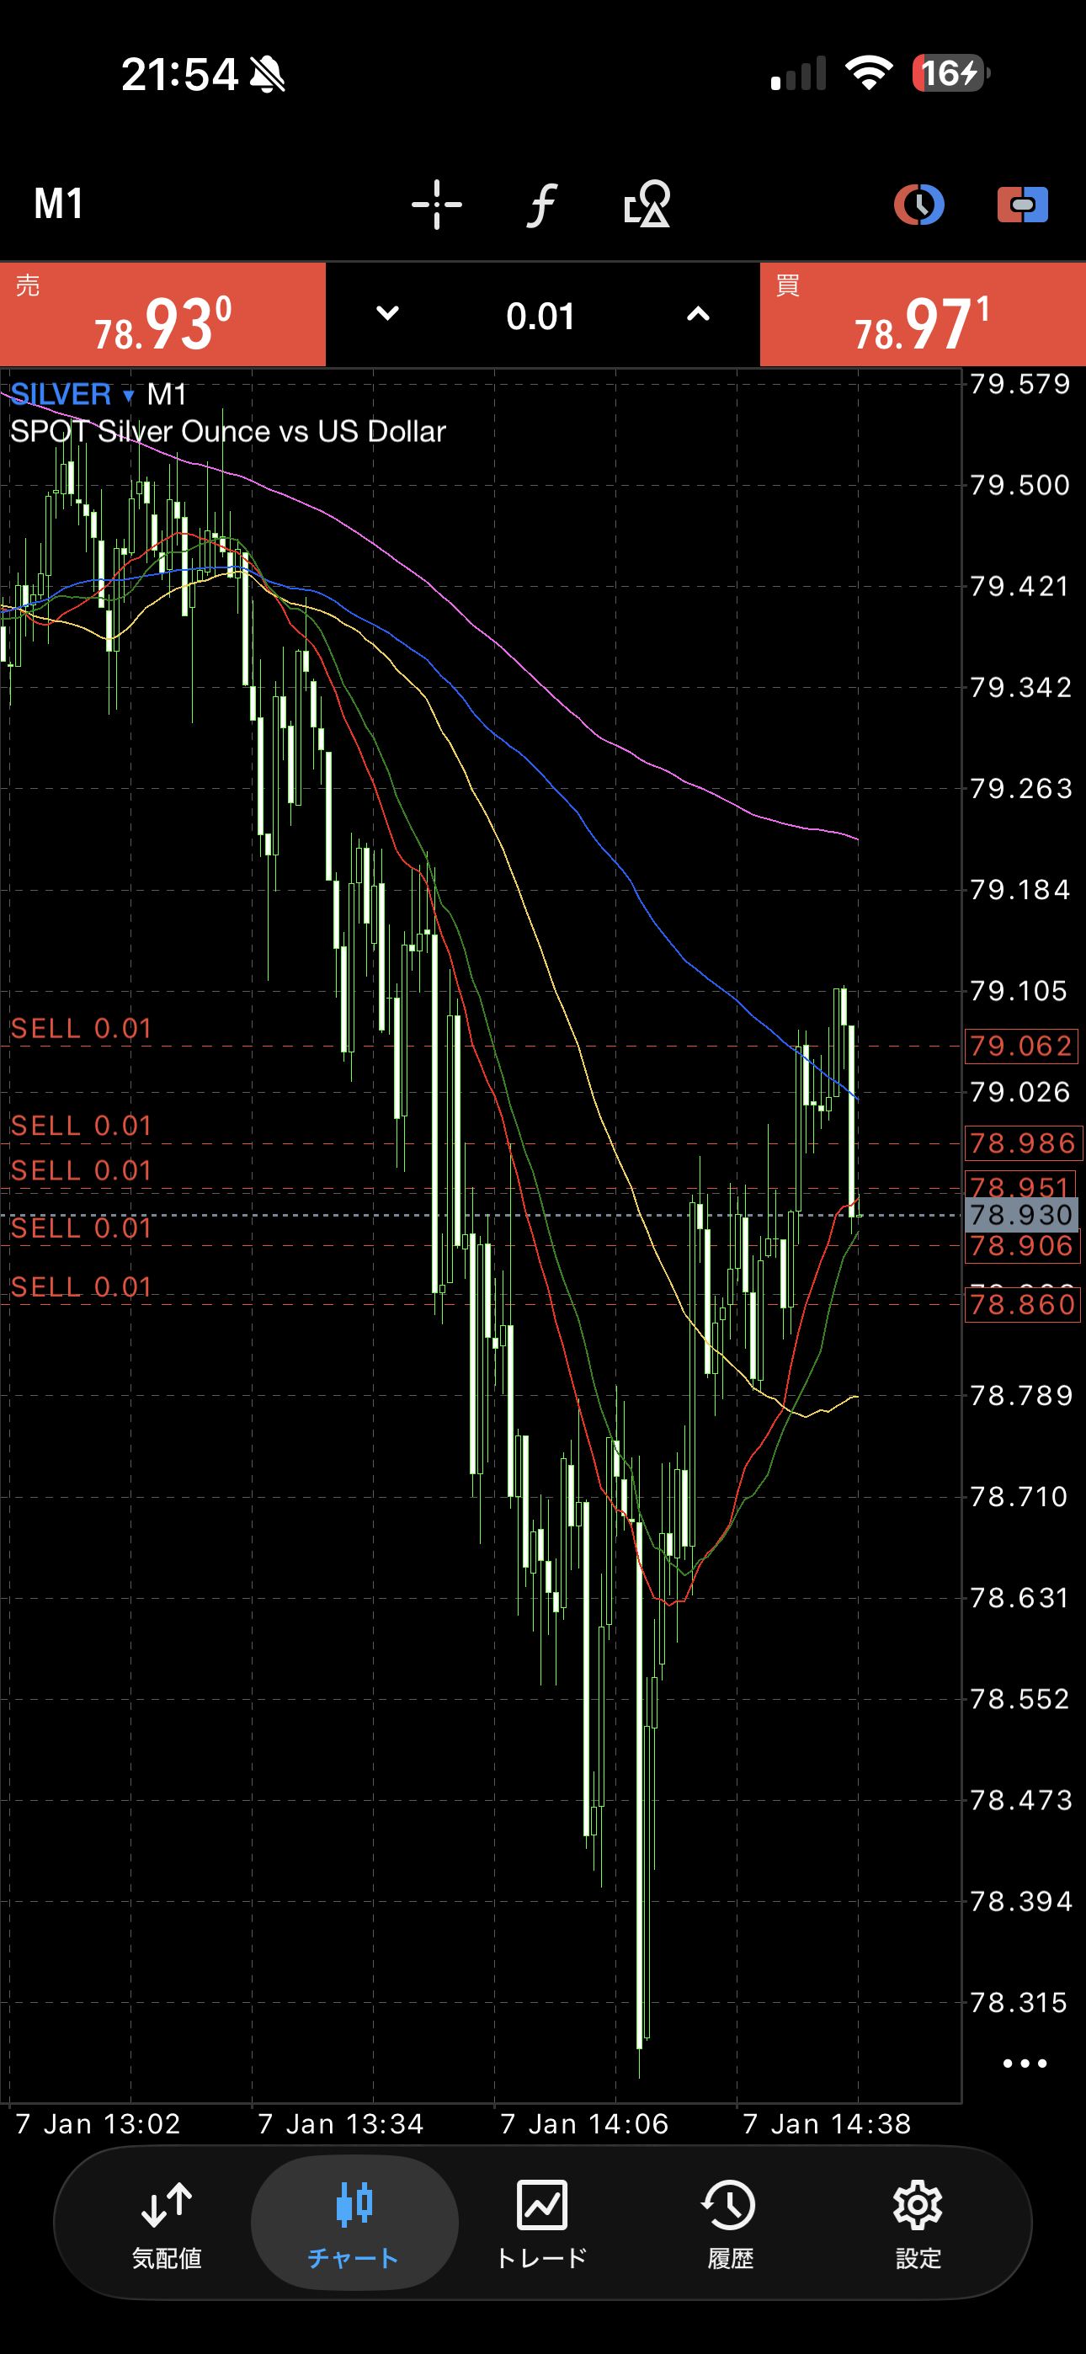Increase lot size with up chevron

click(698, 314)
